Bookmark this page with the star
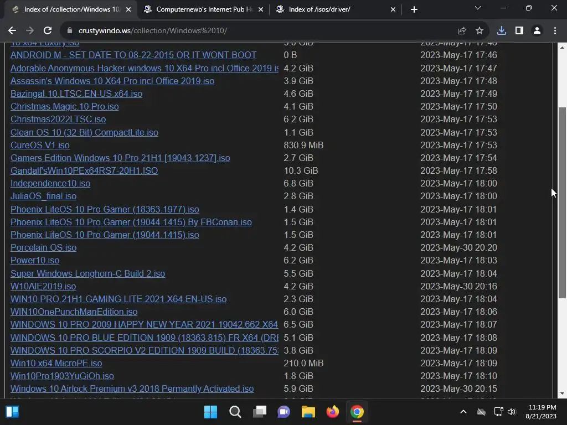The height and width of the screenshot is (425, 567). point(480,31)
